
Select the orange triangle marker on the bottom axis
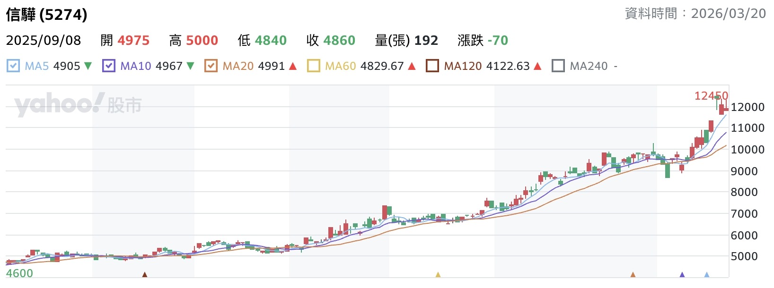point(633,274)
